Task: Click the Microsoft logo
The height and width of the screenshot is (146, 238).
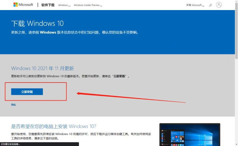Action: pos(23,5)
